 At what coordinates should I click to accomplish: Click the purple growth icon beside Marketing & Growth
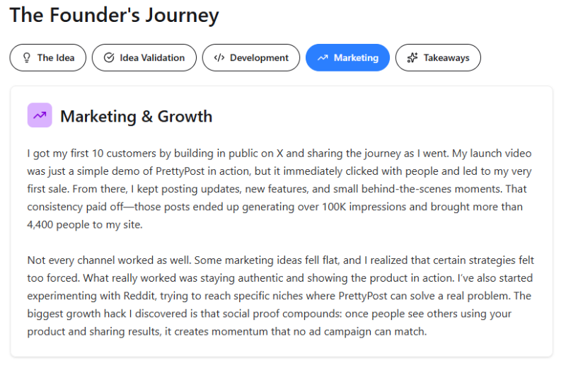40,115
